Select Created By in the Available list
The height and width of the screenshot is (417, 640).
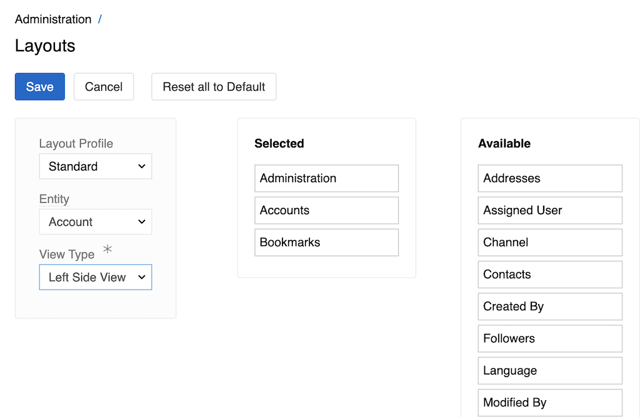[x=550, y=307]
